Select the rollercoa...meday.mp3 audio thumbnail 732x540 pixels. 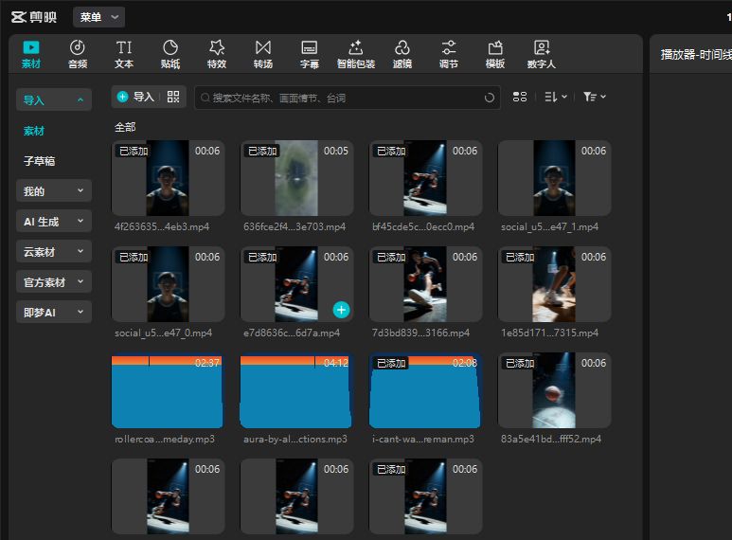[x=168, y=392]
